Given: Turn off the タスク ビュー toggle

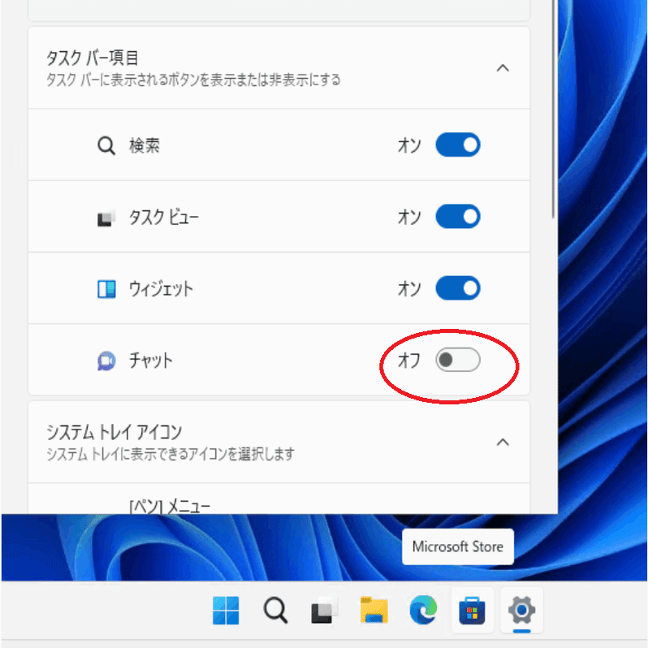Looking at the screenshot, I should click(458, 217).
